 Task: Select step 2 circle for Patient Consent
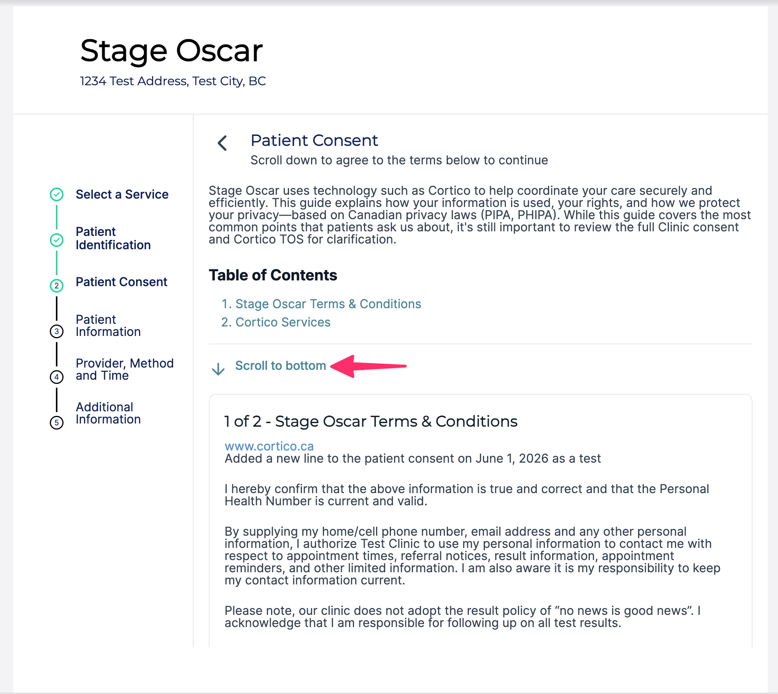pyautogui.click(x=57, y=286)
